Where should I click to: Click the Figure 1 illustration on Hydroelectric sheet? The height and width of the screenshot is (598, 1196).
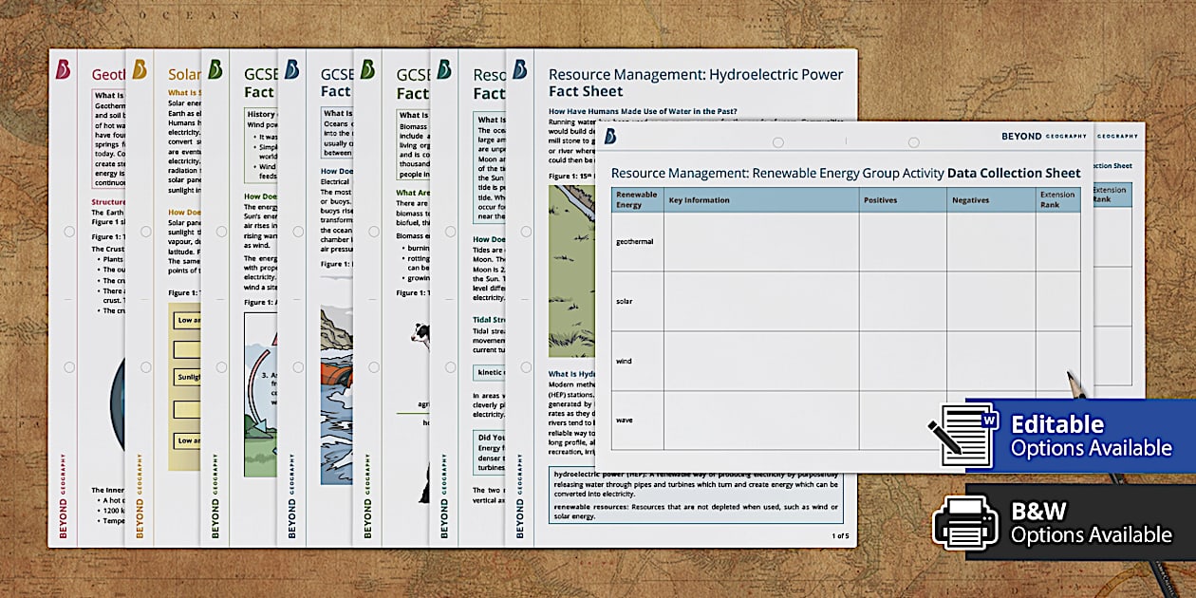571,271
